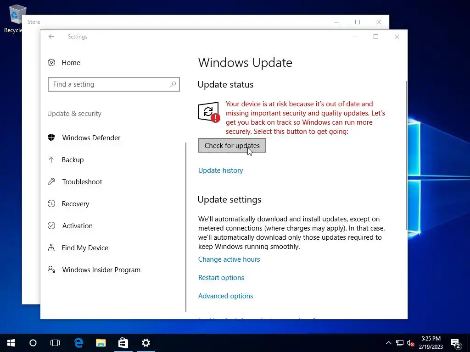The height and width of the screenshot is (352, 470).
Task: Click the Update & security heading
Action: tap(74, 114)
